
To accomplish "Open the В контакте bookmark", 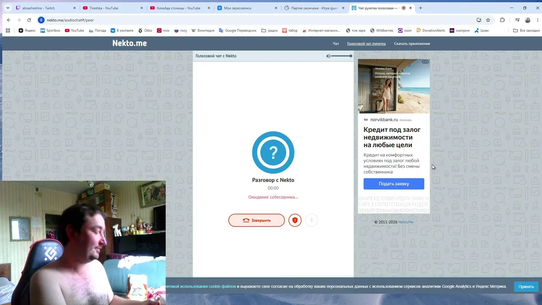I will pos(122,30).
